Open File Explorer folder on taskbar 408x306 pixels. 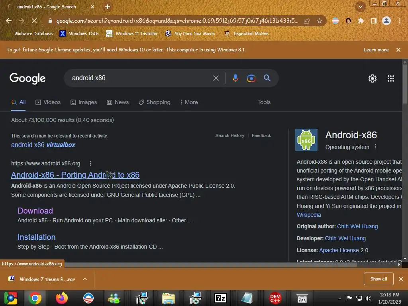pyautogui.click(x=169, y=298)
